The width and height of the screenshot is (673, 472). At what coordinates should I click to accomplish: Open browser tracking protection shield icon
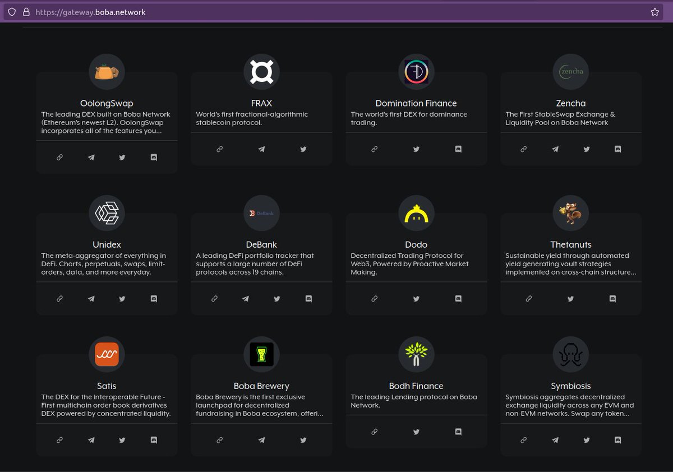point(12,12)
